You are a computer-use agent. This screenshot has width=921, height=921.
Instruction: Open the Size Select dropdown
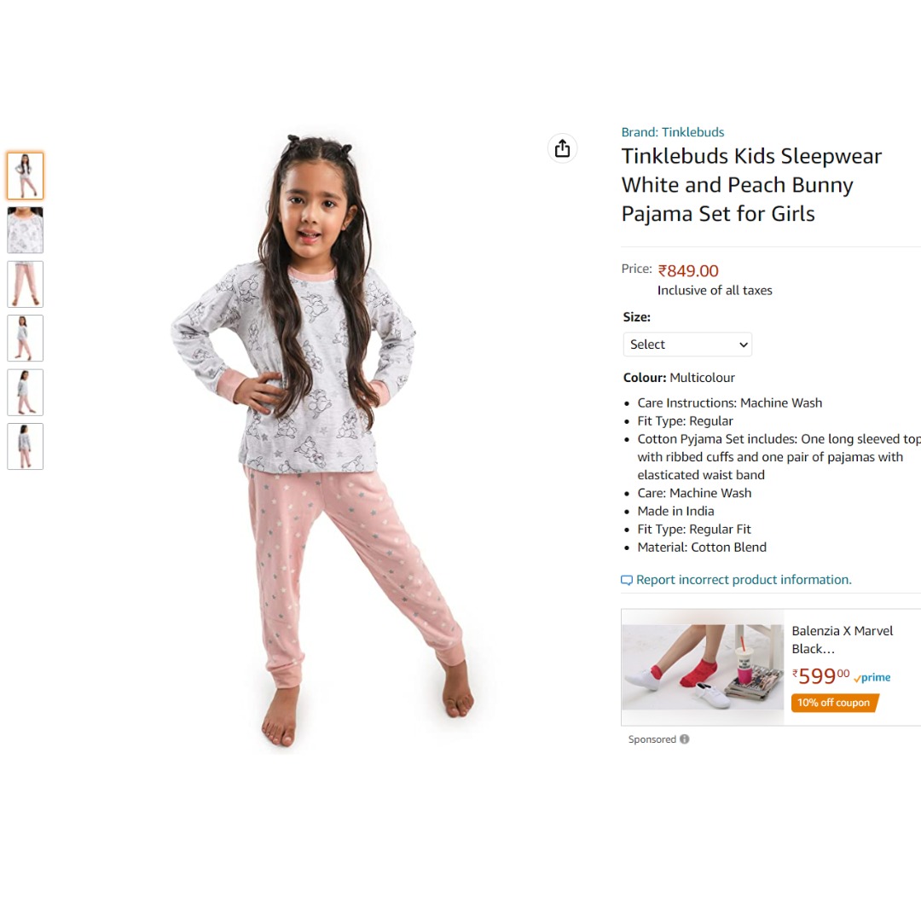[x=687, y=345]
